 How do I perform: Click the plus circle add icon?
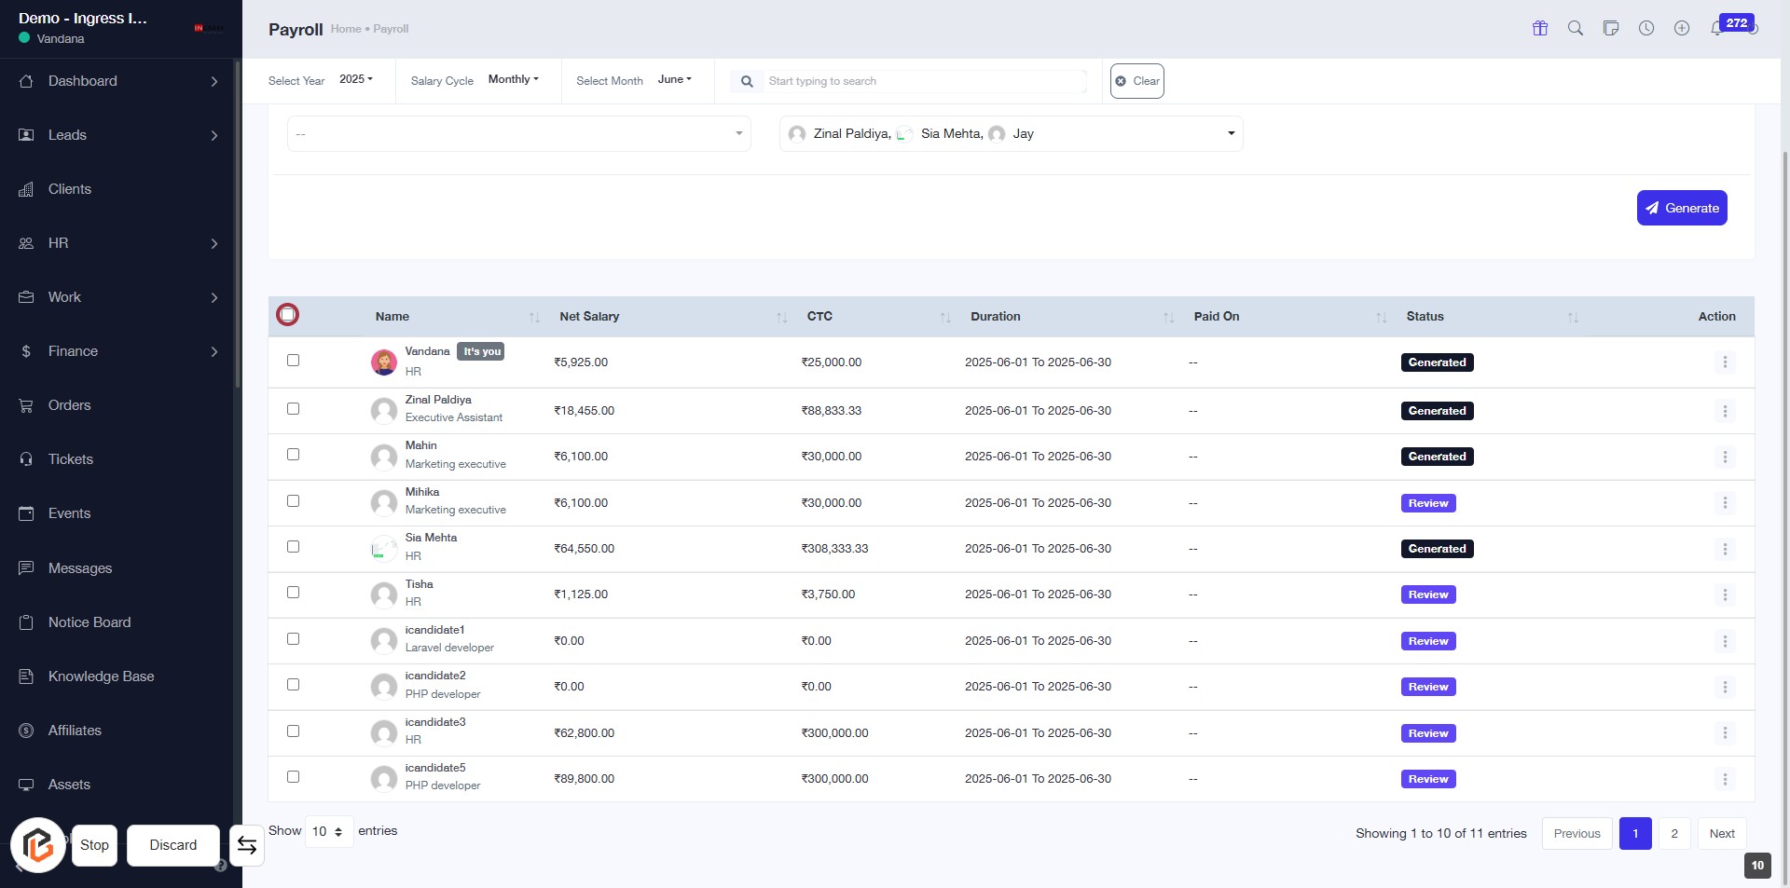coord(1681,28)
